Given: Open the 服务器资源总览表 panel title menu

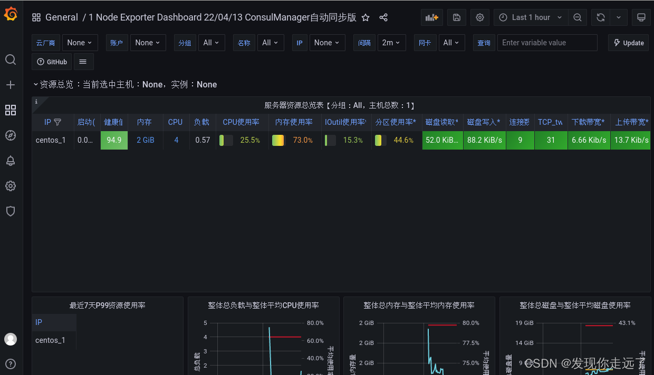Looking at the screenshot, I should (x=340, y=105).
